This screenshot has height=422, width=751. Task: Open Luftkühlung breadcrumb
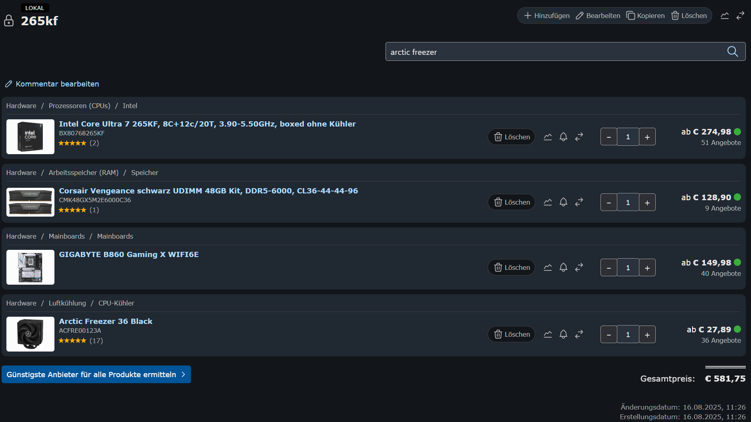tap(67, 303)
